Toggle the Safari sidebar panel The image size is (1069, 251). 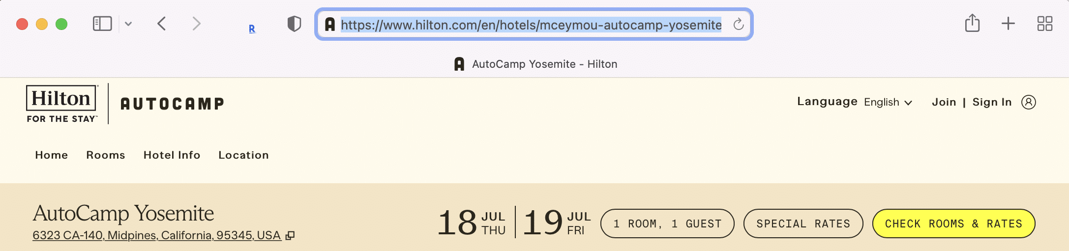tap(102, 24)
